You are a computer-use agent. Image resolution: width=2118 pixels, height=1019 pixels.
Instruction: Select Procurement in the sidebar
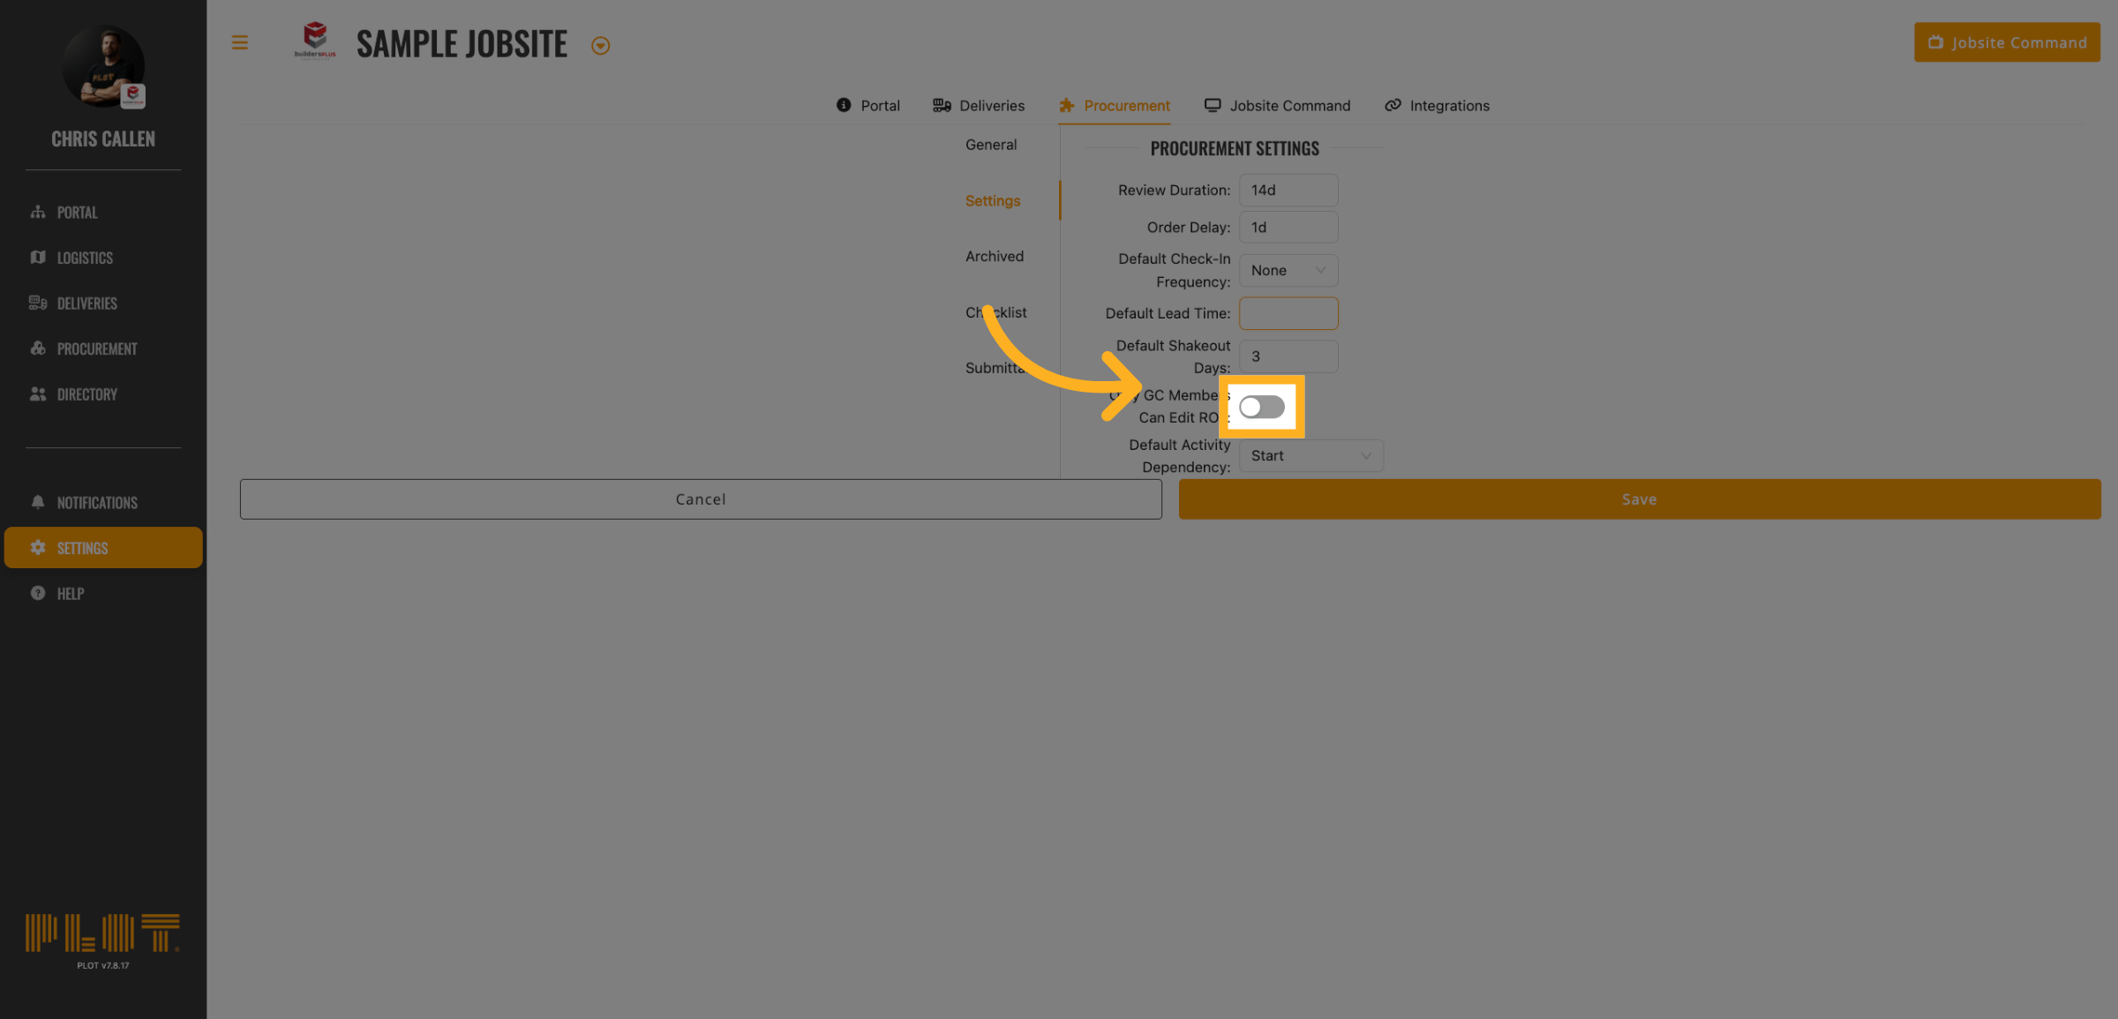[96, 349]
